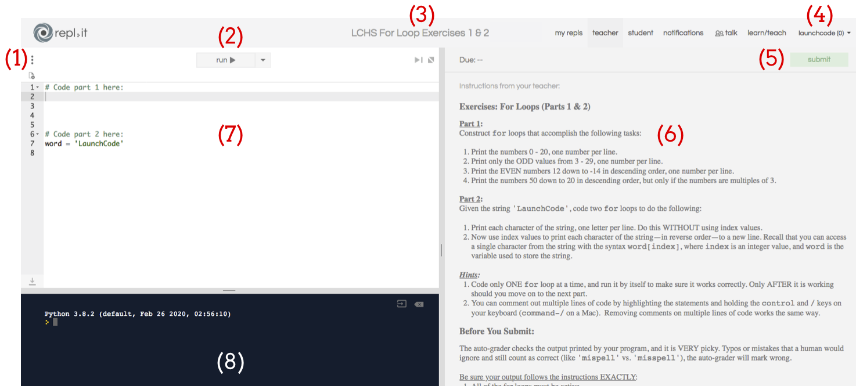
Task: Expand the run options dropdown arrow
Action: tap(262, 60)
